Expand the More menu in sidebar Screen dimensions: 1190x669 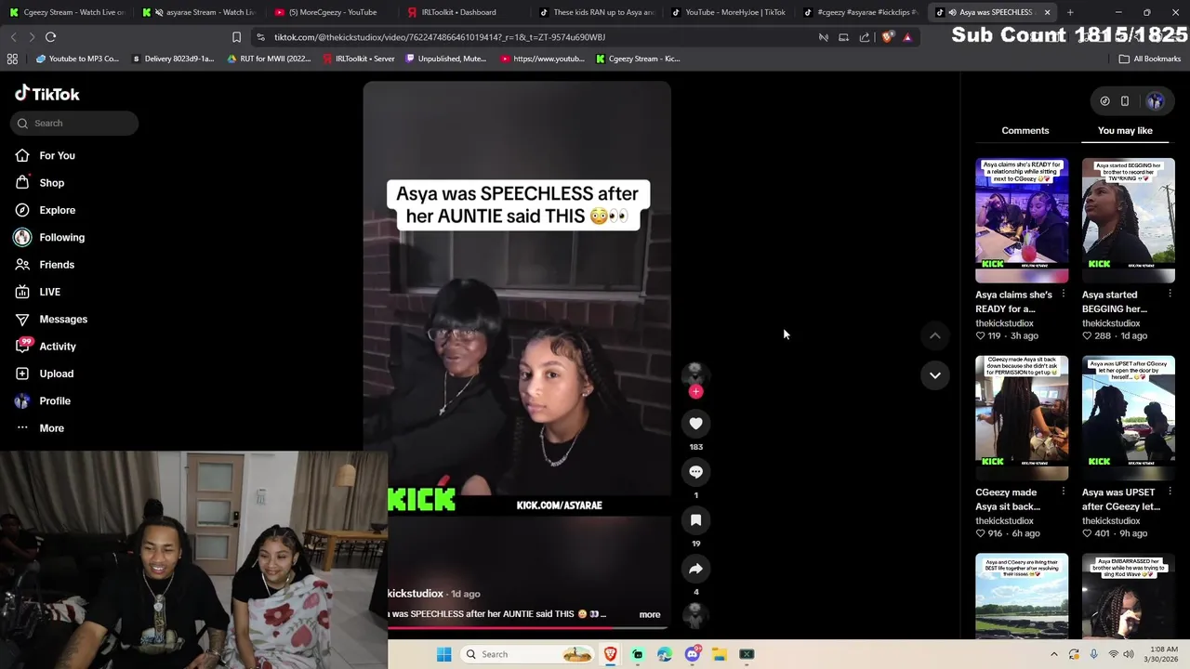pyautogui.click(x=51, y=428)
